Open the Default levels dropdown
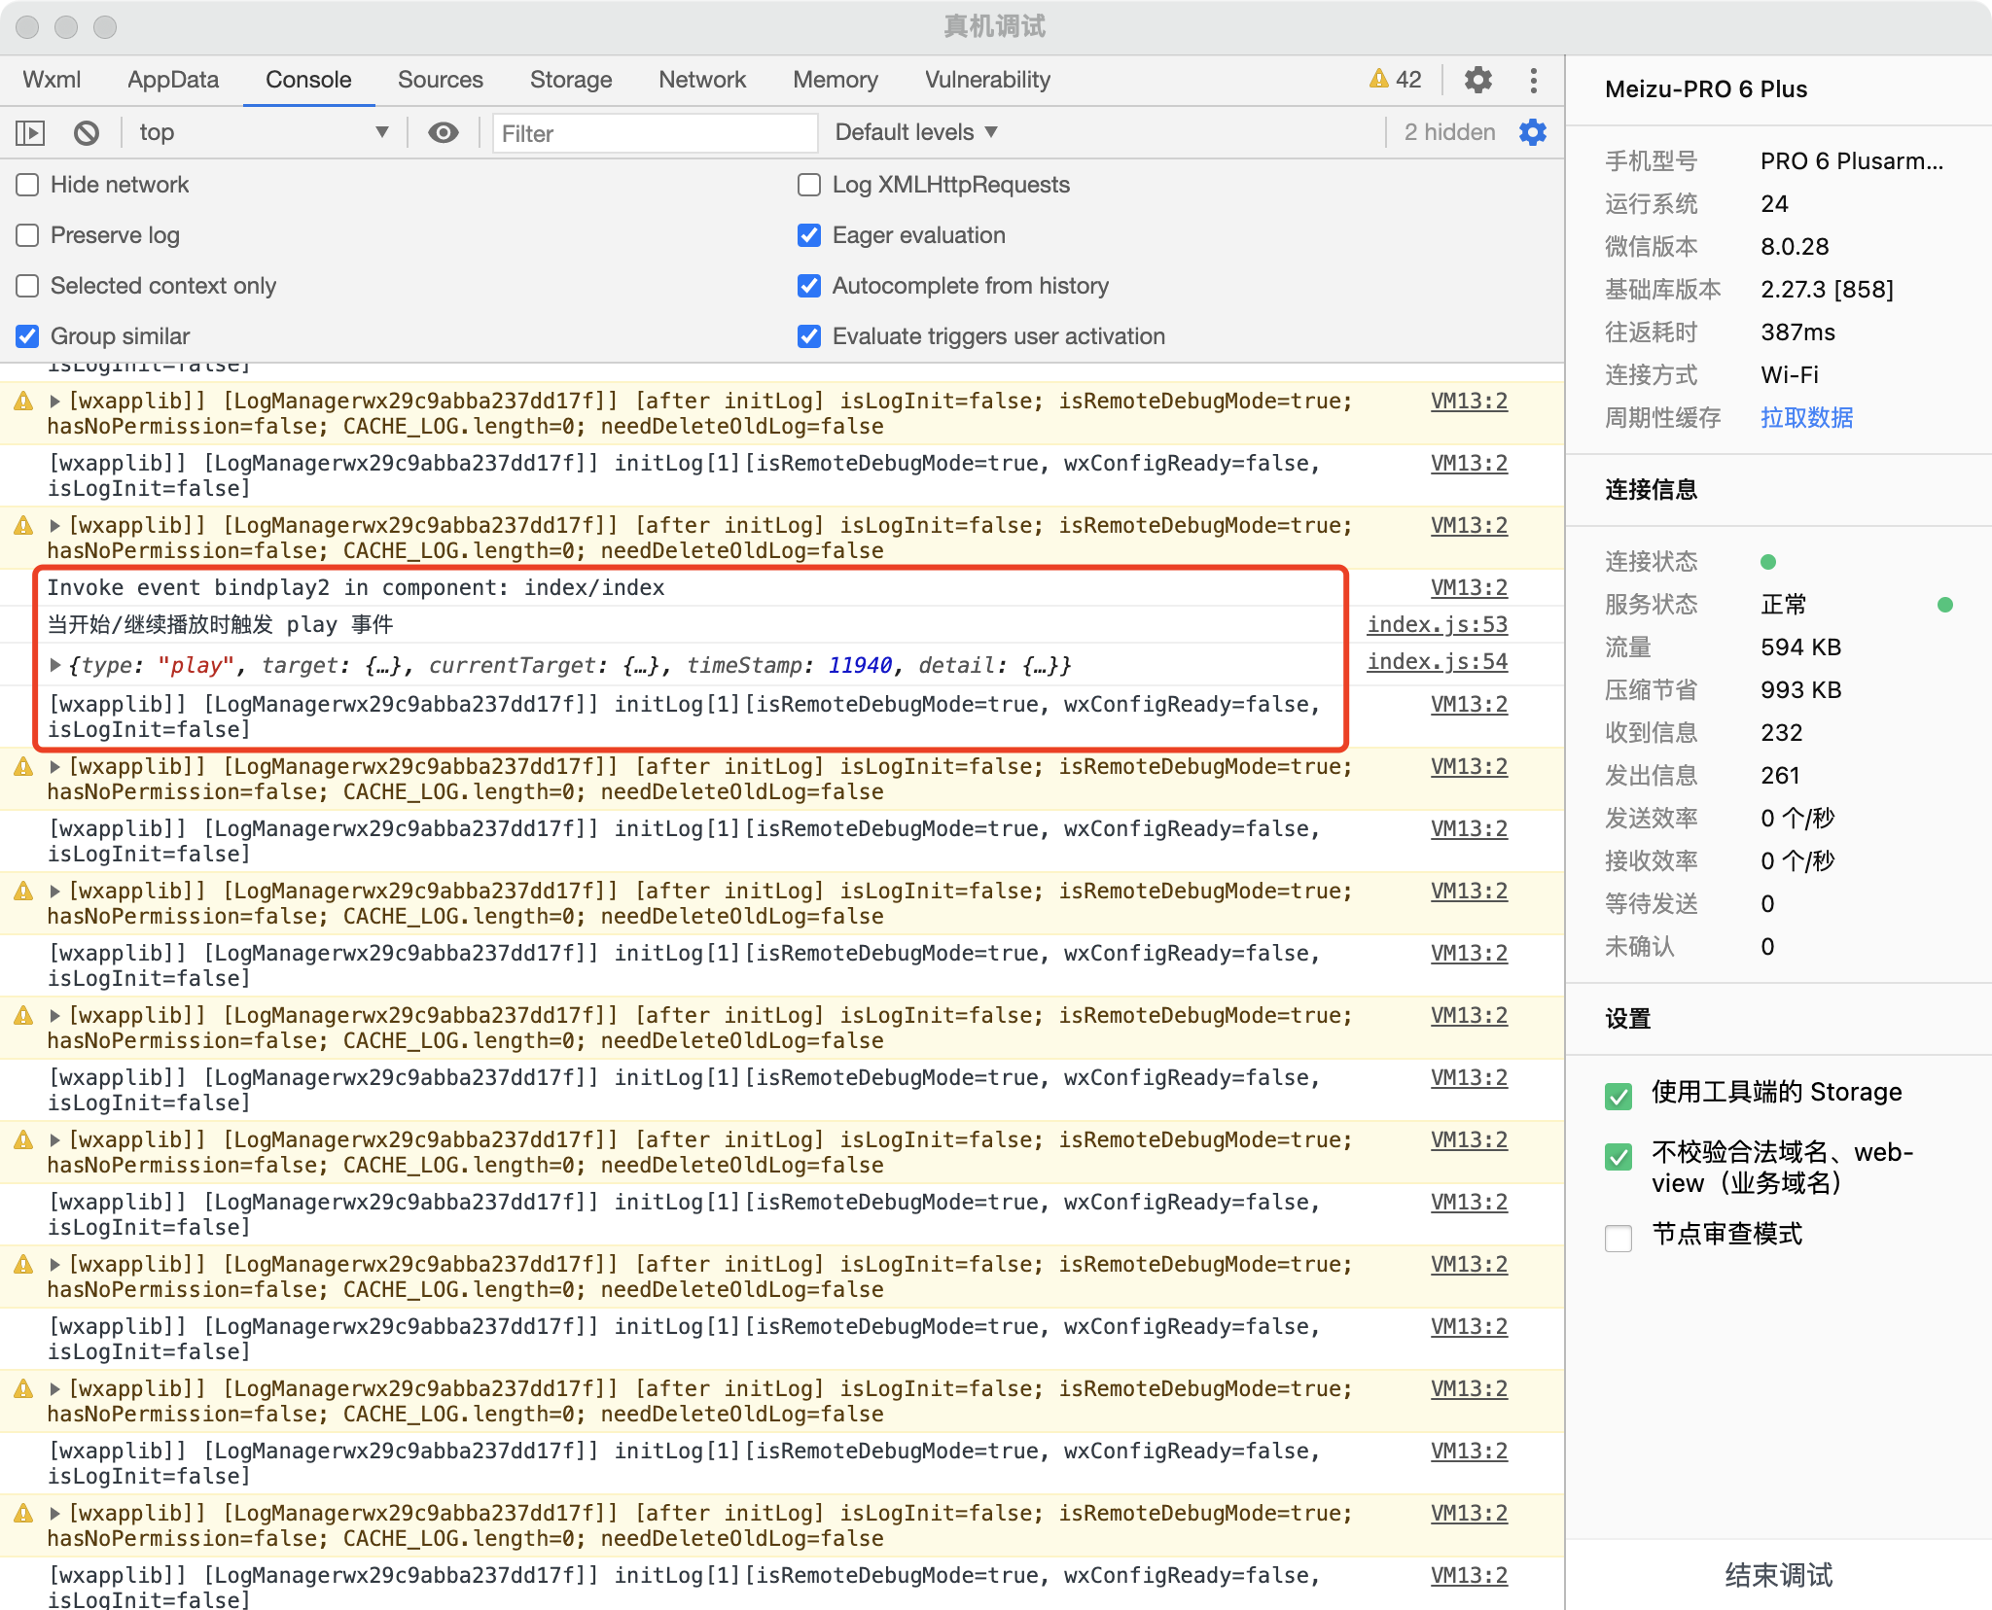 coord(916,132)
